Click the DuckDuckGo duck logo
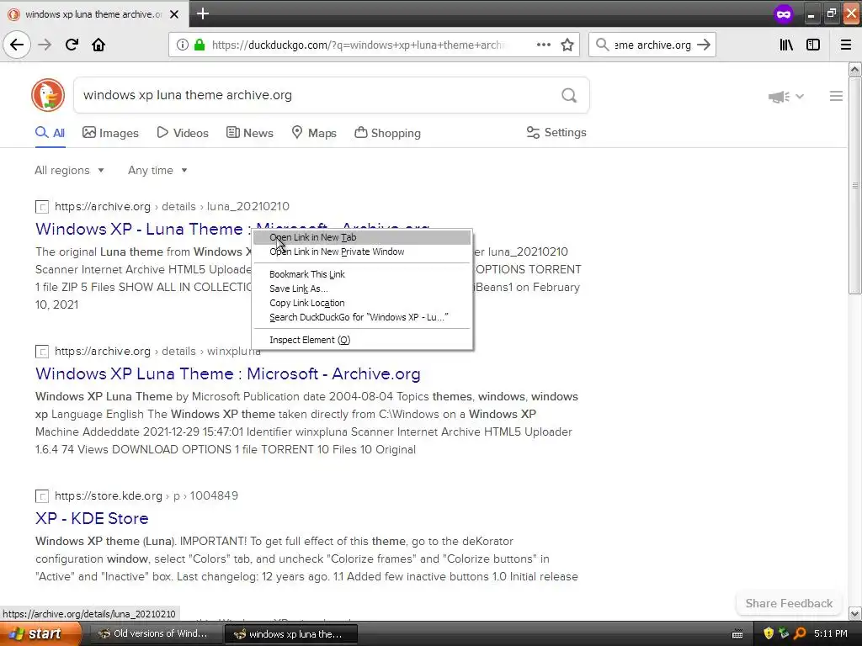Viewport: 862px width, 646px height. coord(48,95)
